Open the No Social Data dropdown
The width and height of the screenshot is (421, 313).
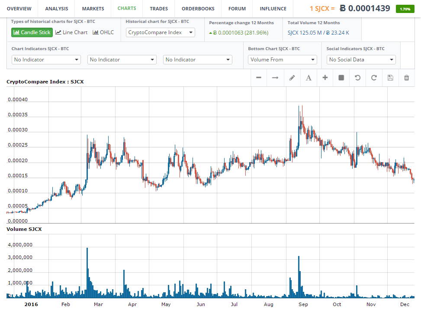point(361,60)
